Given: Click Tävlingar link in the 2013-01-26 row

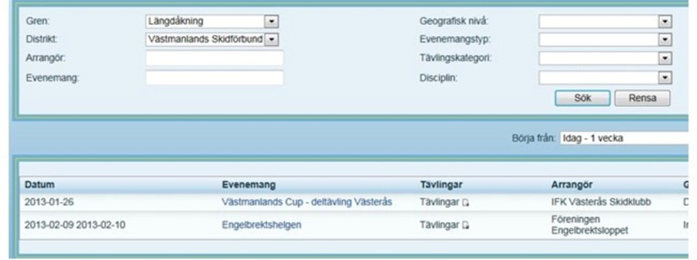Looking at the screenshot, I should 439,202.
